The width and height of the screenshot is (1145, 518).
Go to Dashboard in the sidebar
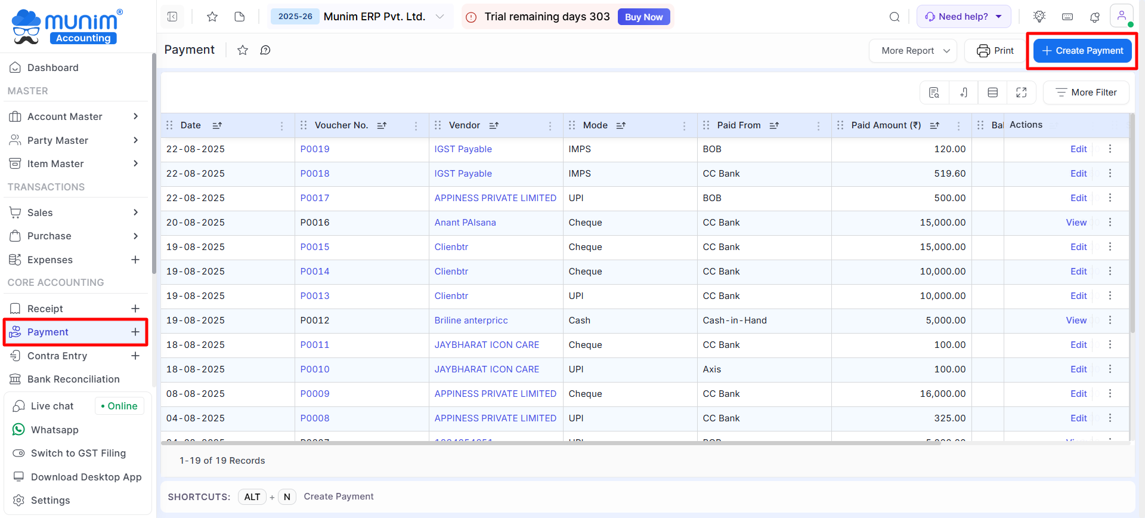pyautogui.click(x=52, y=67)
